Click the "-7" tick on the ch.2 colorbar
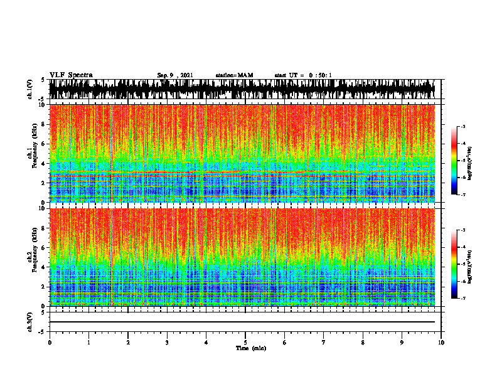Image resolution: width=497 pixels, height=384 pixels. click(x=463, y=298)
